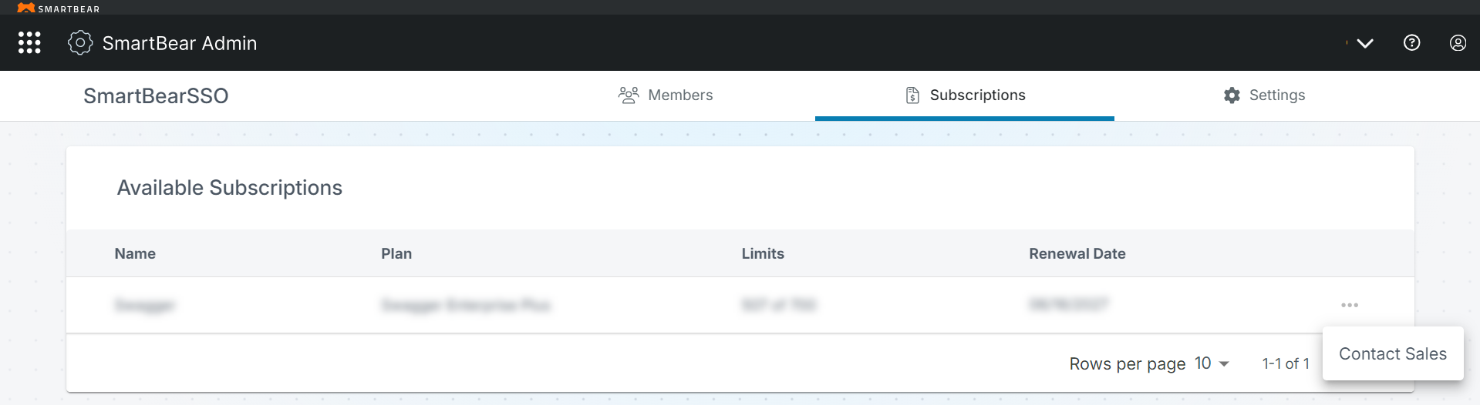Choose Contact Sales from the popup menu
This screenshot has height=405, width=1480.
click(1392, 354)
